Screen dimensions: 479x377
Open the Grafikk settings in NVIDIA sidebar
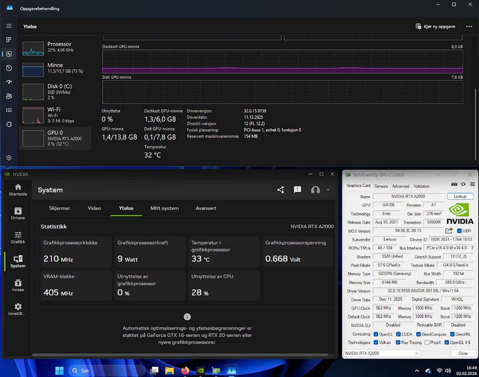coord(18,237)
